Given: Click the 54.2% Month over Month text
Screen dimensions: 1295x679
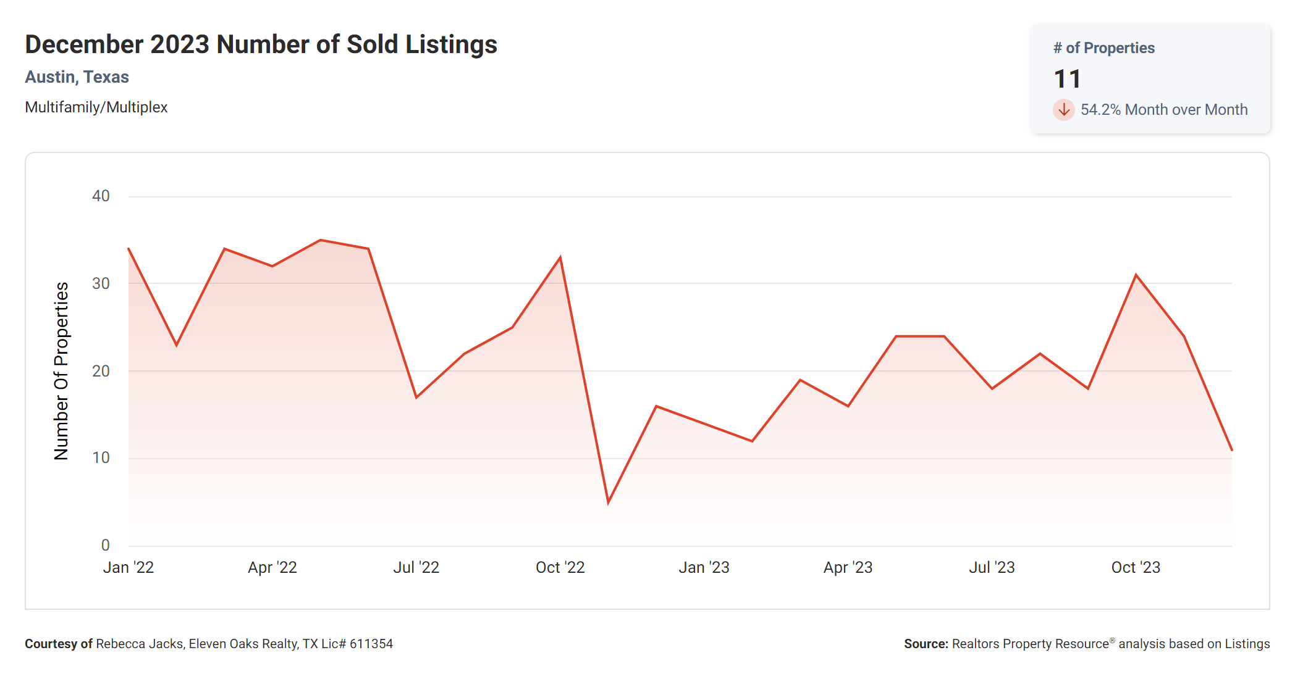Looking at the screenshot, I should [x=1163, y=110].
